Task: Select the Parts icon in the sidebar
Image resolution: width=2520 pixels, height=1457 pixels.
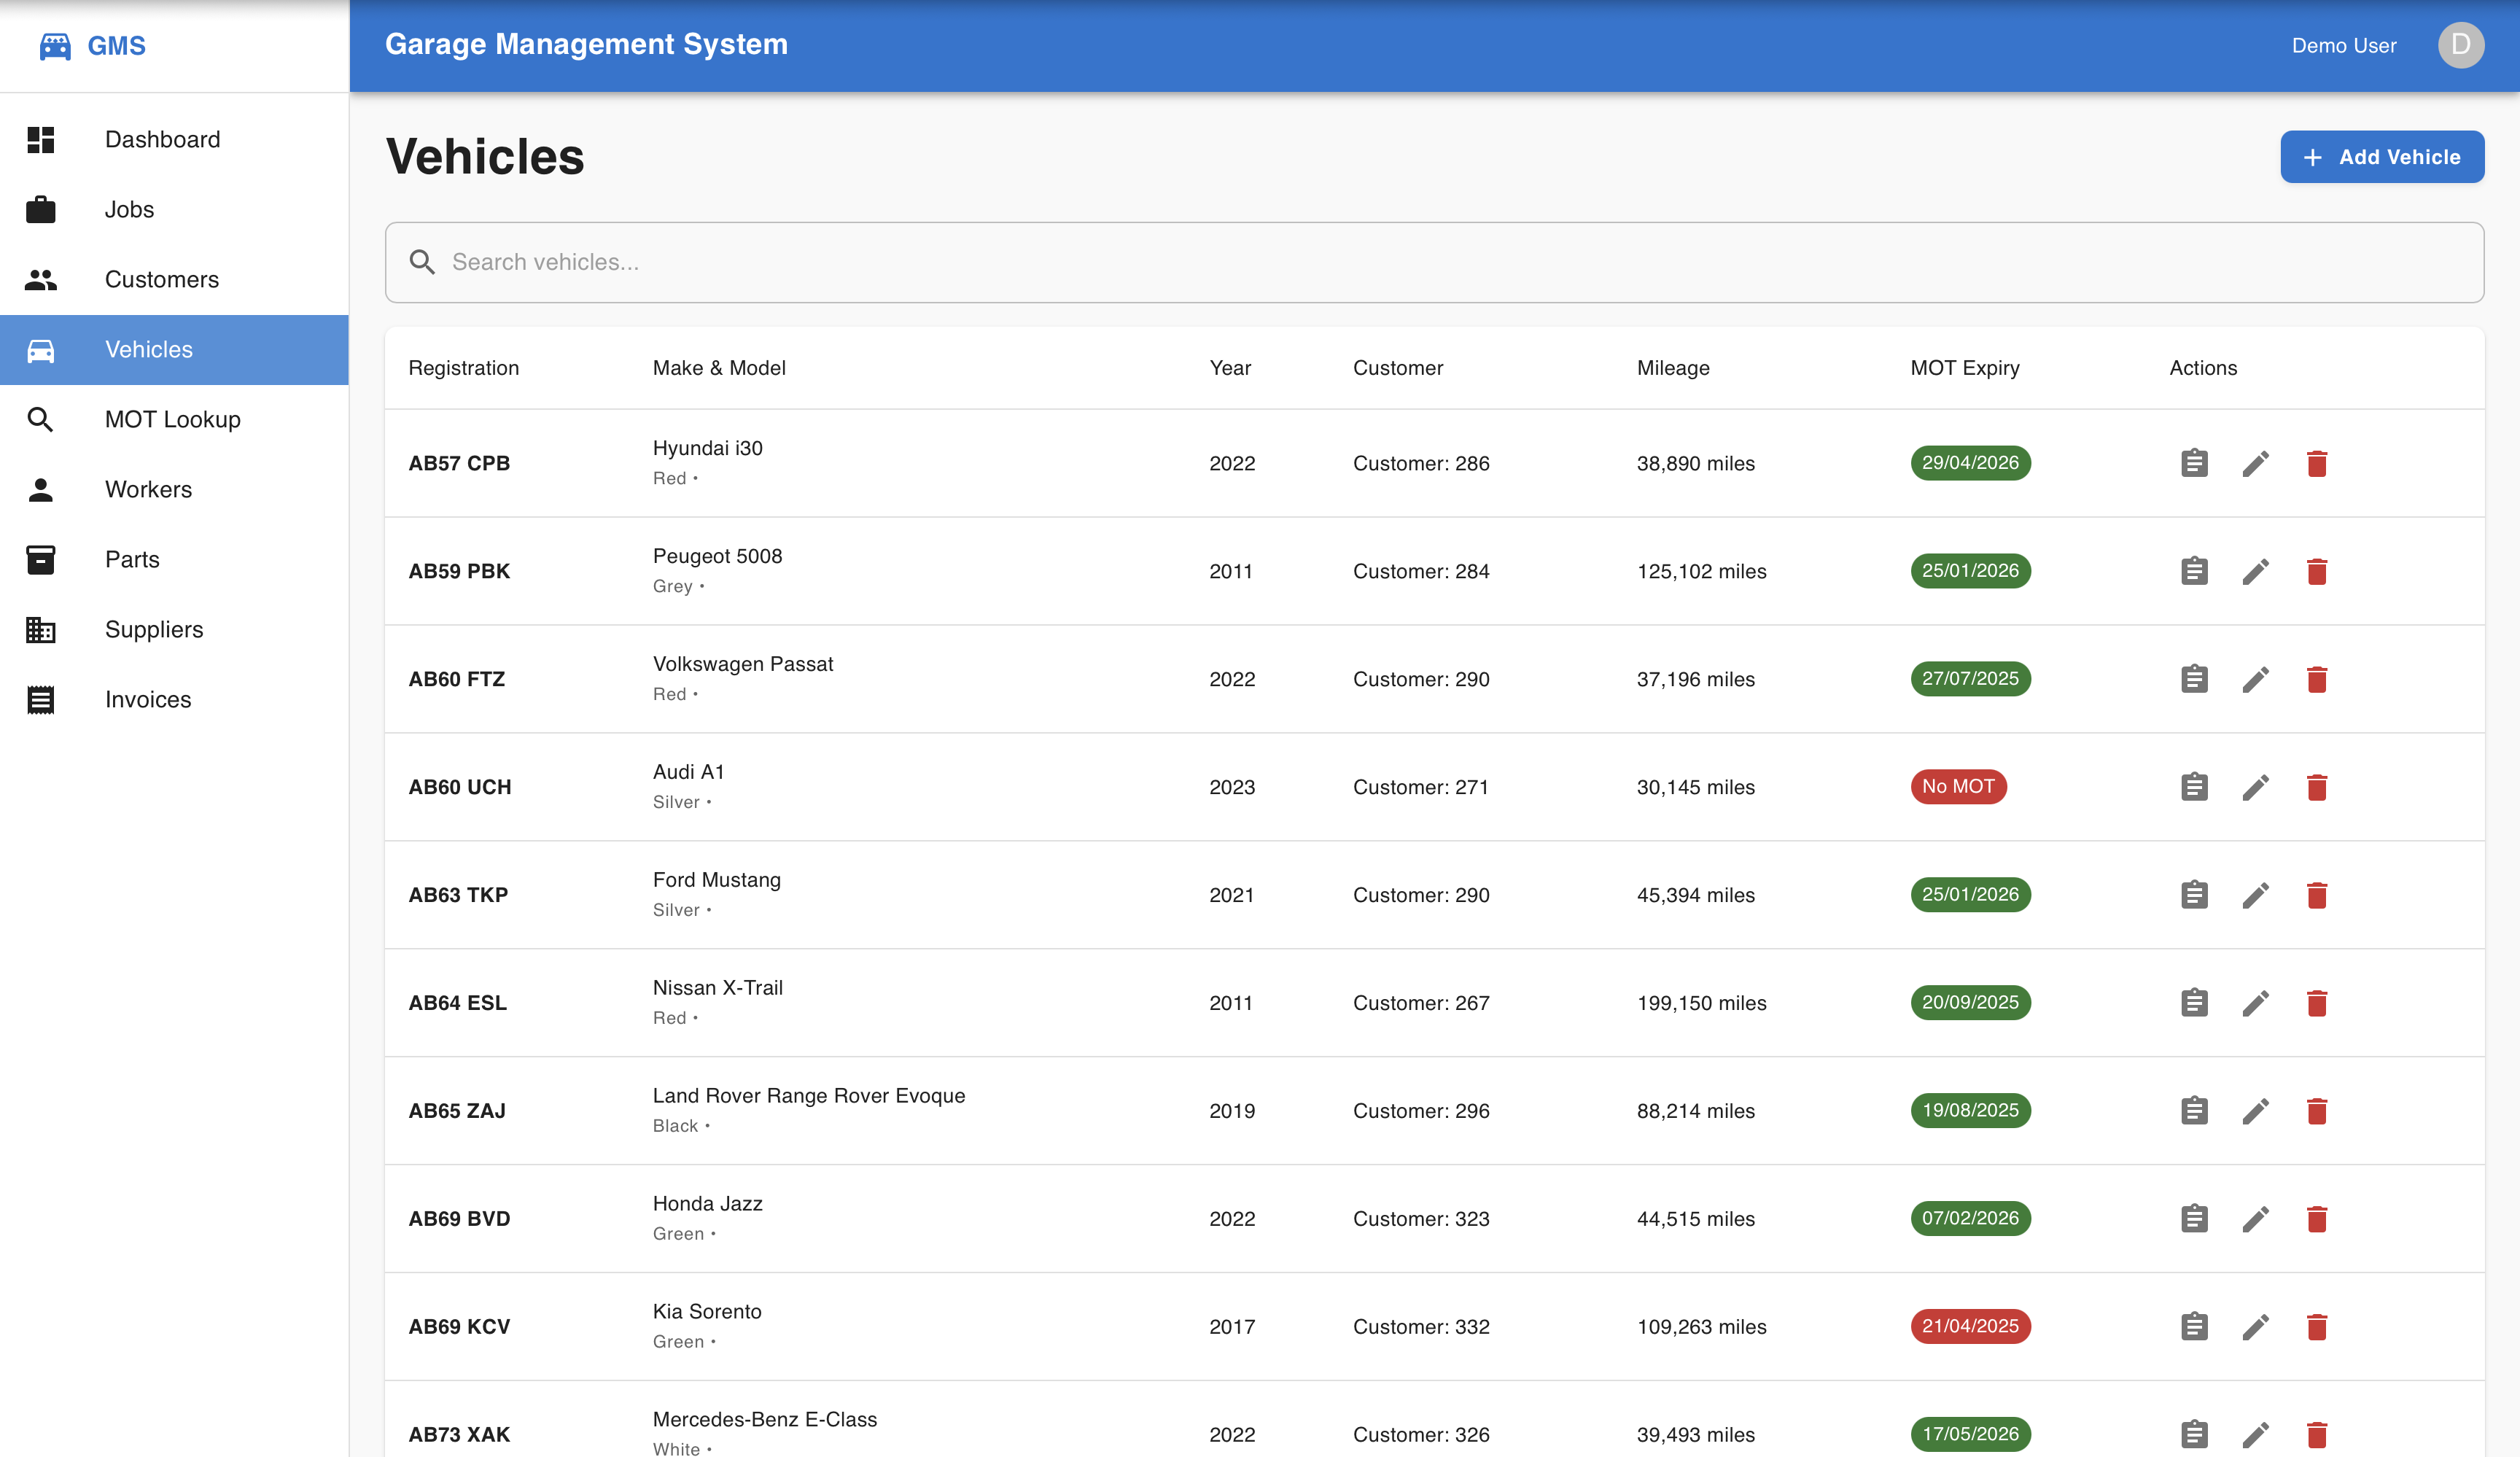Action: tap(41, 559)
